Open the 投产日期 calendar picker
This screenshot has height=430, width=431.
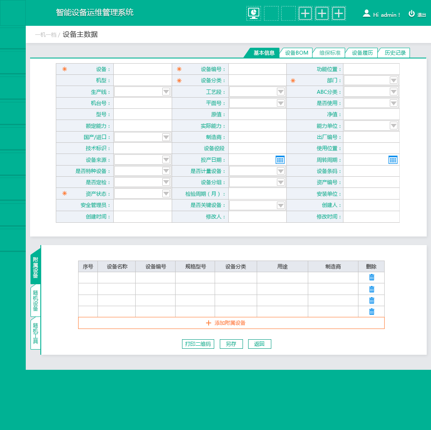[x=280, y=160]
